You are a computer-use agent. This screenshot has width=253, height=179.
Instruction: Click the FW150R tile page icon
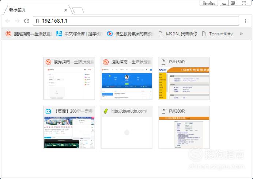point(163,62)
